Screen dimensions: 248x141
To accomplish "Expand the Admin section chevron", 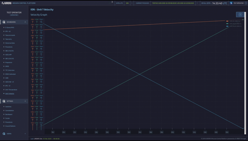I will (x=25, y=134).
